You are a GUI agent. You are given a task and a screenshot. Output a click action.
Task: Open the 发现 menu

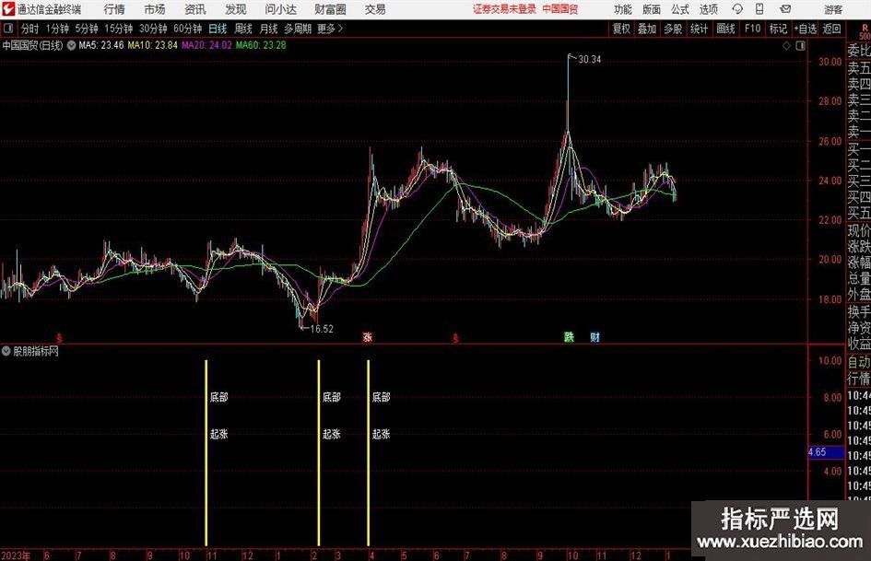click(236, 9)
